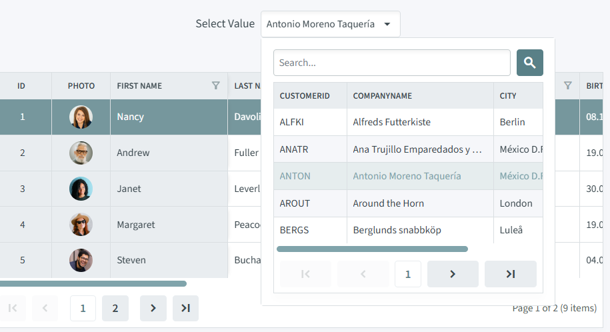The width and height of the screenshot is (610, 332).
Task: Expand the Select Value dropdown arrow
Action: tap(387, 24)
